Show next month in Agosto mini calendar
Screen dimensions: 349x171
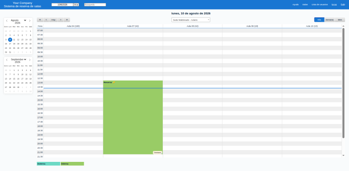[x=30, y=20]
